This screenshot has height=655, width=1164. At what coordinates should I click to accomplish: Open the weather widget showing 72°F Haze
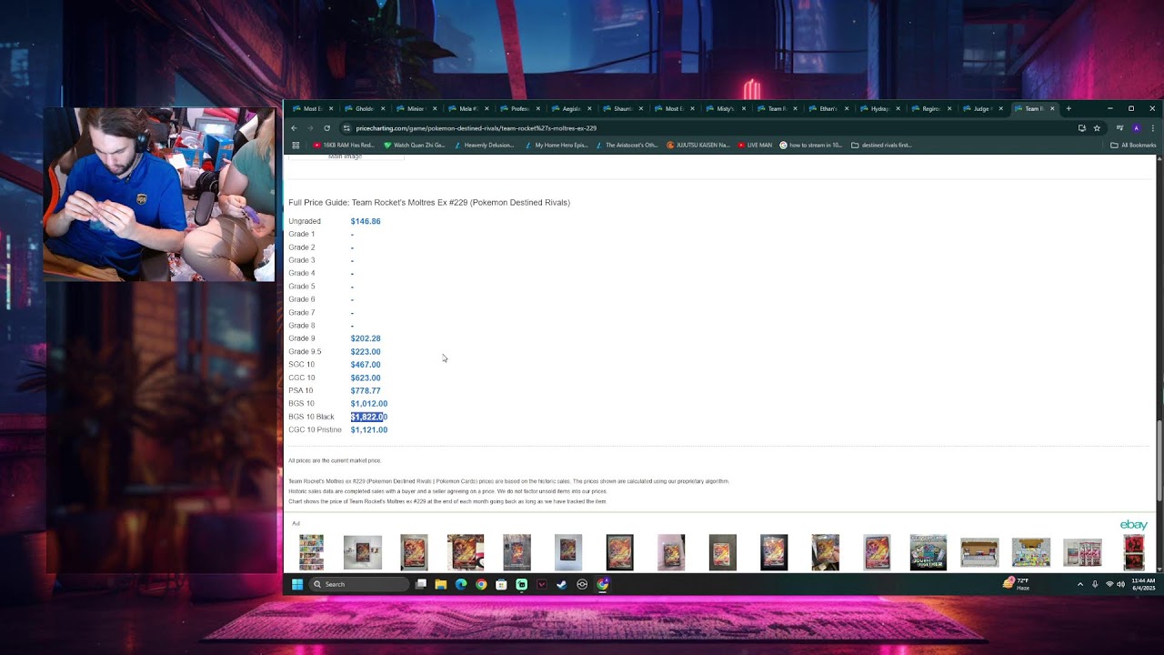(1016, 584)
